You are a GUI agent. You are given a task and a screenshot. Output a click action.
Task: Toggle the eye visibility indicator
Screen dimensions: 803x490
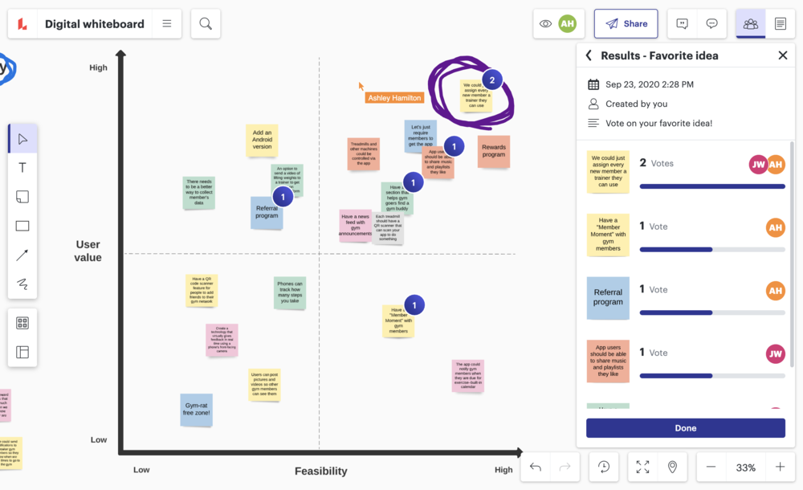pyautogui.click(x=546, y=24)
